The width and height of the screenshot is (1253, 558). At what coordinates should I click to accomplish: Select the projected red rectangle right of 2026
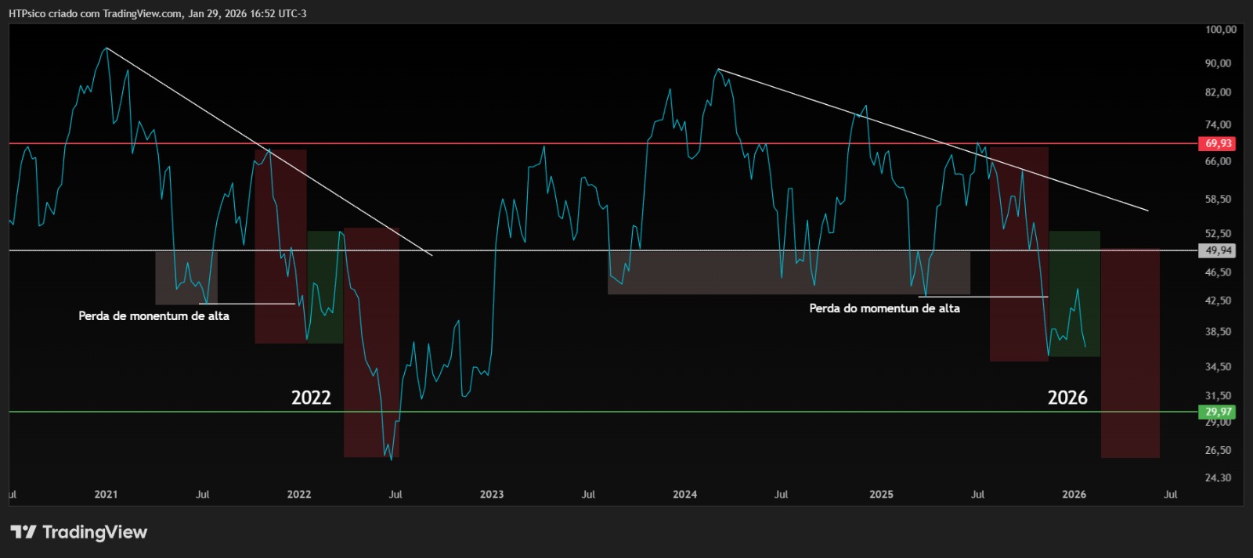1130,352
